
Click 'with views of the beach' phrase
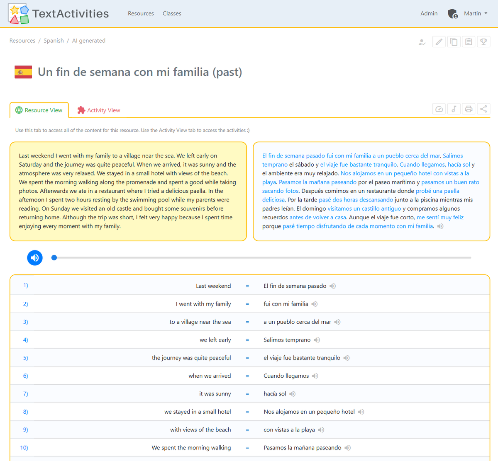coord(200,430)
